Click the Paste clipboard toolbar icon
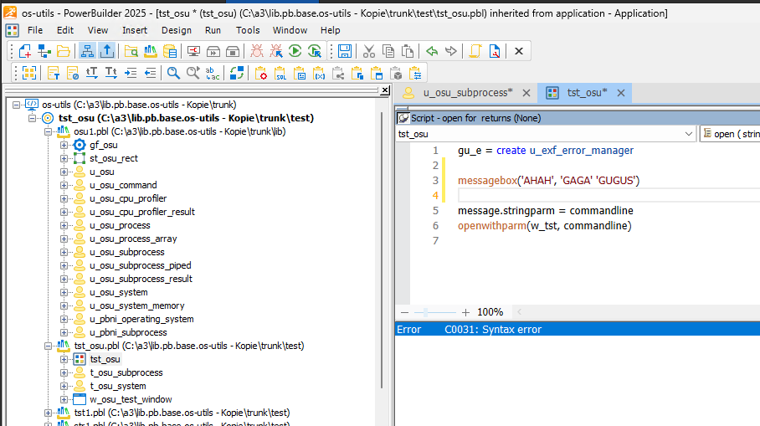Viewport: 760px width, 426px height. pyautogui.click(x=408, y=51)
